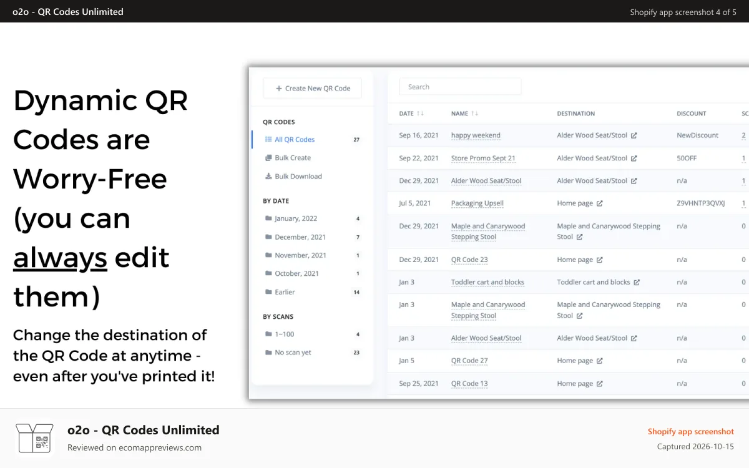Click folder icon beside November, 2021

pyautogui.click(x=268, y=255)
